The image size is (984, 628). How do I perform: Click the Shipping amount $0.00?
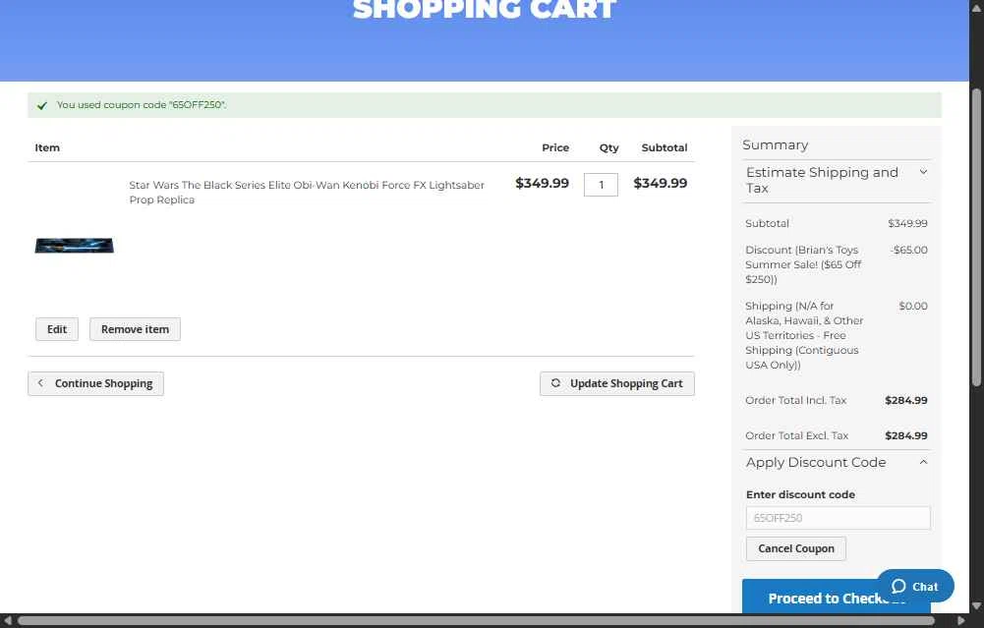tap(912, 307)
